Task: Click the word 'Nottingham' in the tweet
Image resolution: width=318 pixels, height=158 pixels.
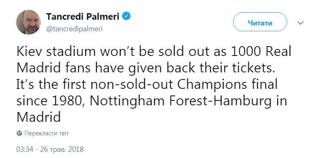Action: pos(127,101)
